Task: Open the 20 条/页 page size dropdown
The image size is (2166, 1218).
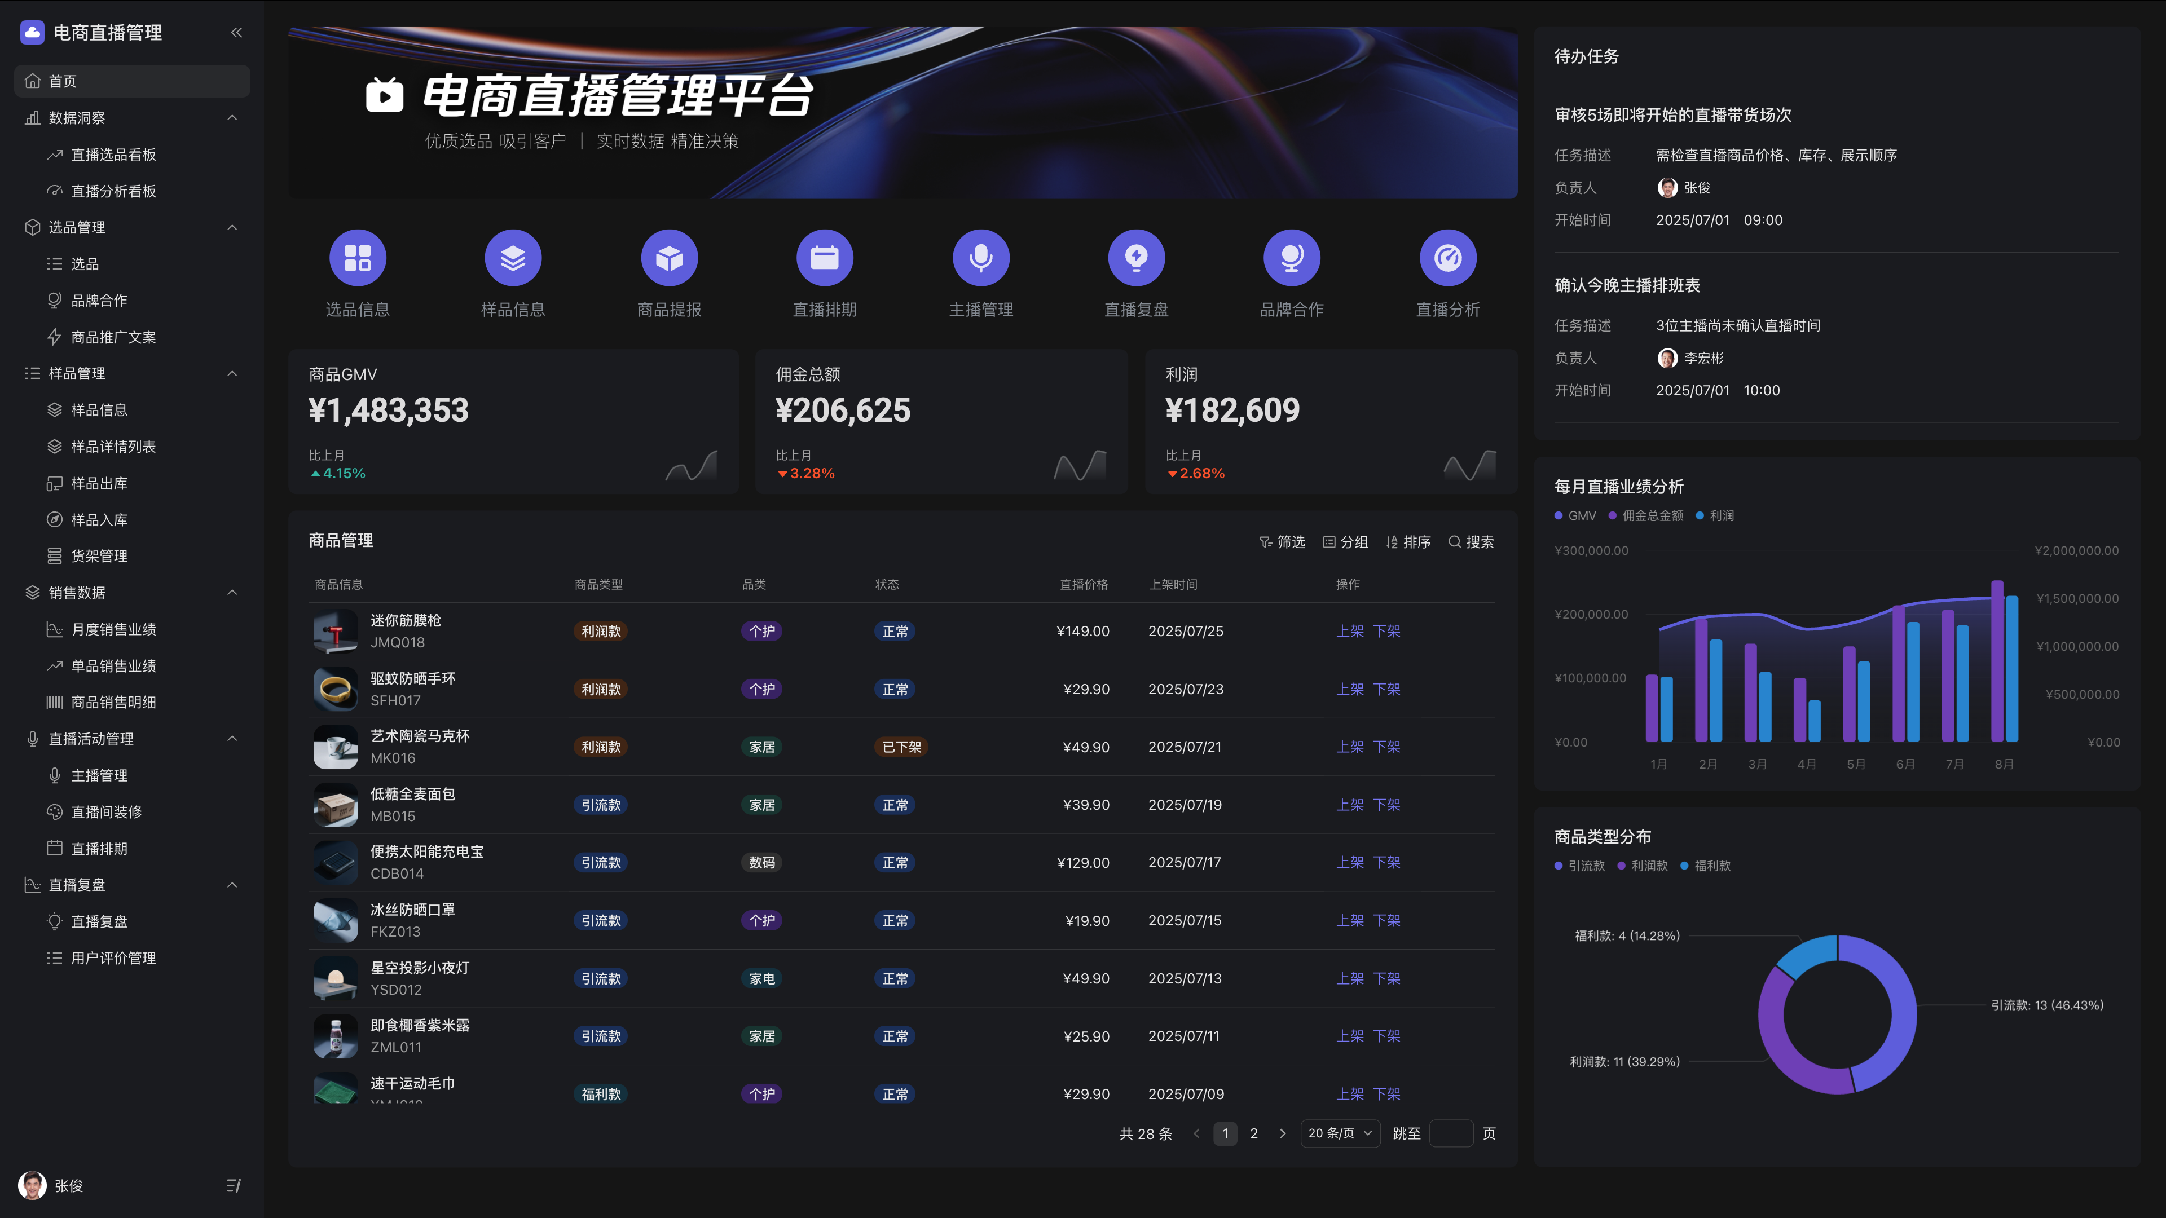Action: click(x=1340, y=1133)
